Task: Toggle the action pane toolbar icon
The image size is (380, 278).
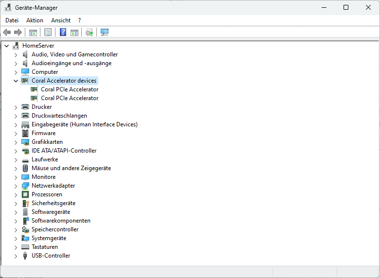Action: pos(74,32)
